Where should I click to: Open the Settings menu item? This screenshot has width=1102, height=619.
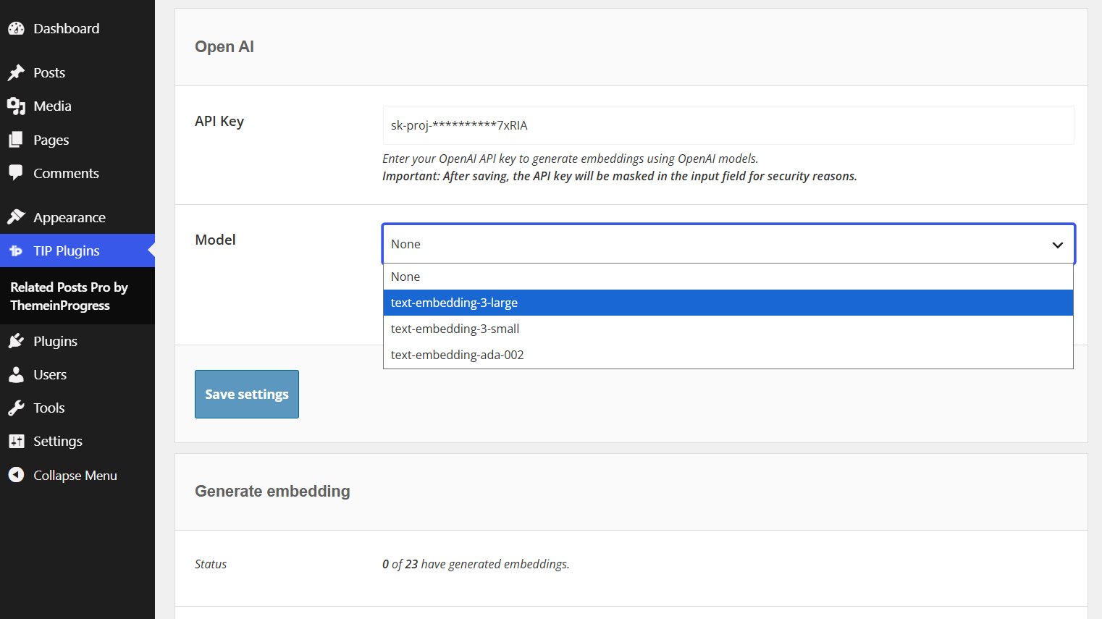pyautogui.click(x=58, y=441)
